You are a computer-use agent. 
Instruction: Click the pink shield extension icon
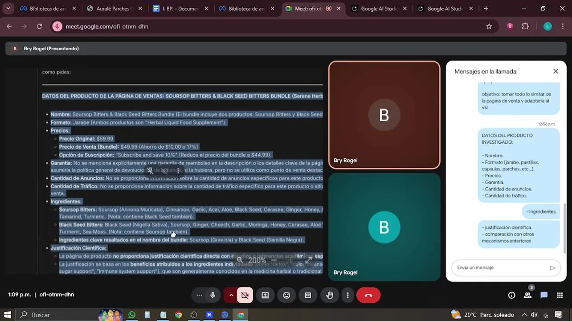click(510, 26)
